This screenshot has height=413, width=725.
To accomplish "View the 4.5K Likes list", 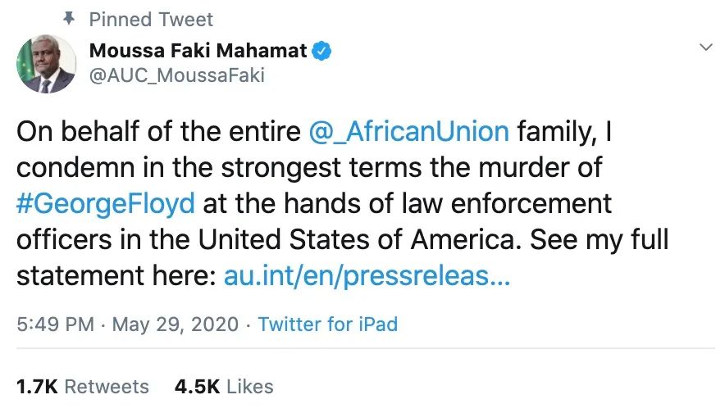I will tap(224, 386).
